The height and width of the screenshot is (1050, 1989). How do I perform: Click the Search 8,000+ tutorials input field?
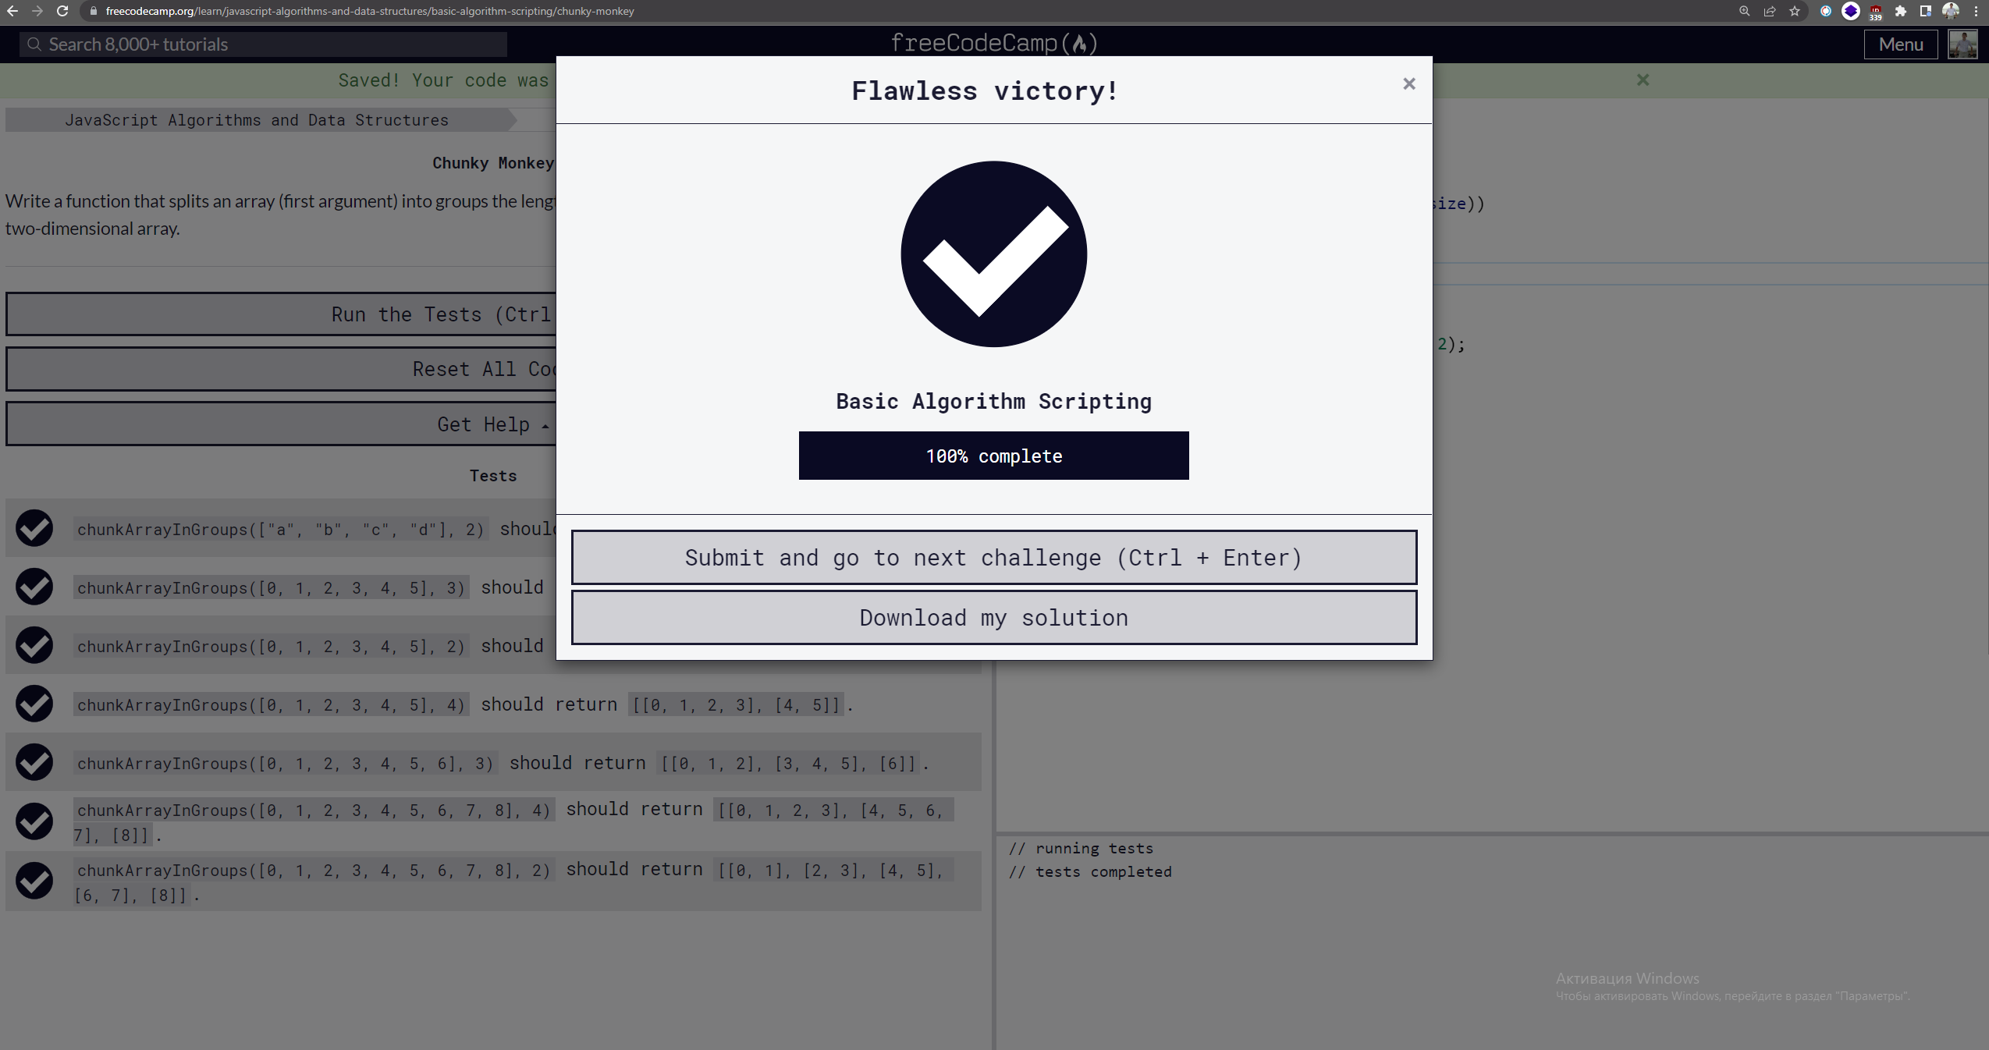(263, 44)
